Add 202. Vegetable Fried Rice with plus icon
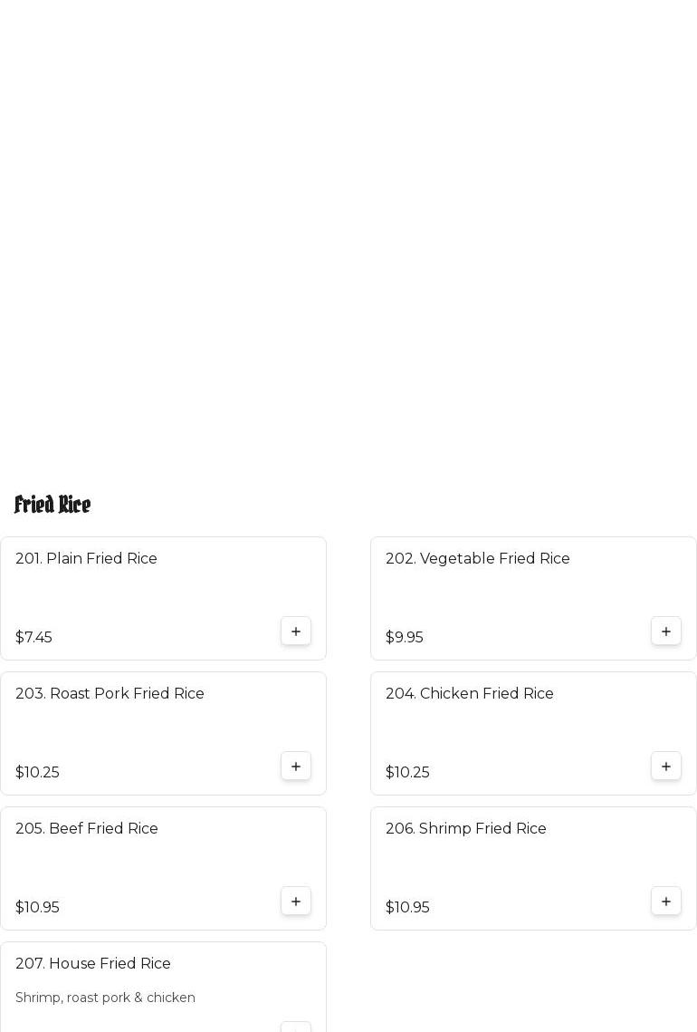The height and width of the screenshot is (1032, 697). point(666,632)
